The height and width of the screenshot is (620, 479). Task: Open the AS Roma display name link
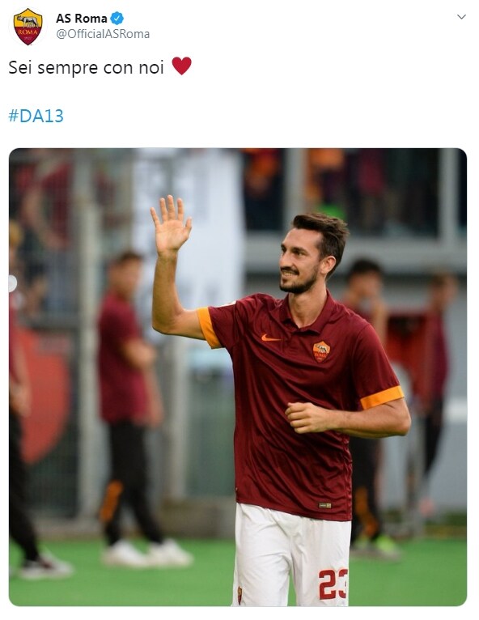coord(82,18)
